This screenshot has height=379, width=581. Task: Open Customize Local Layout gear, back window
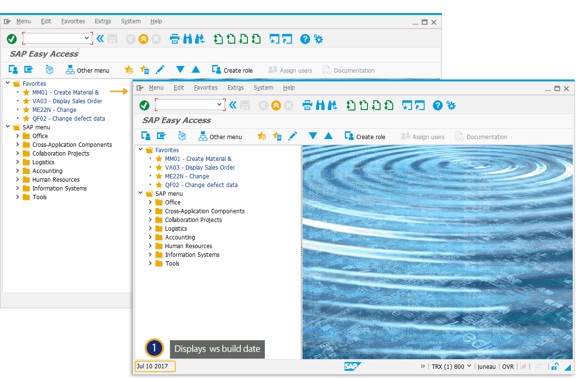click(x=319, y=39)
